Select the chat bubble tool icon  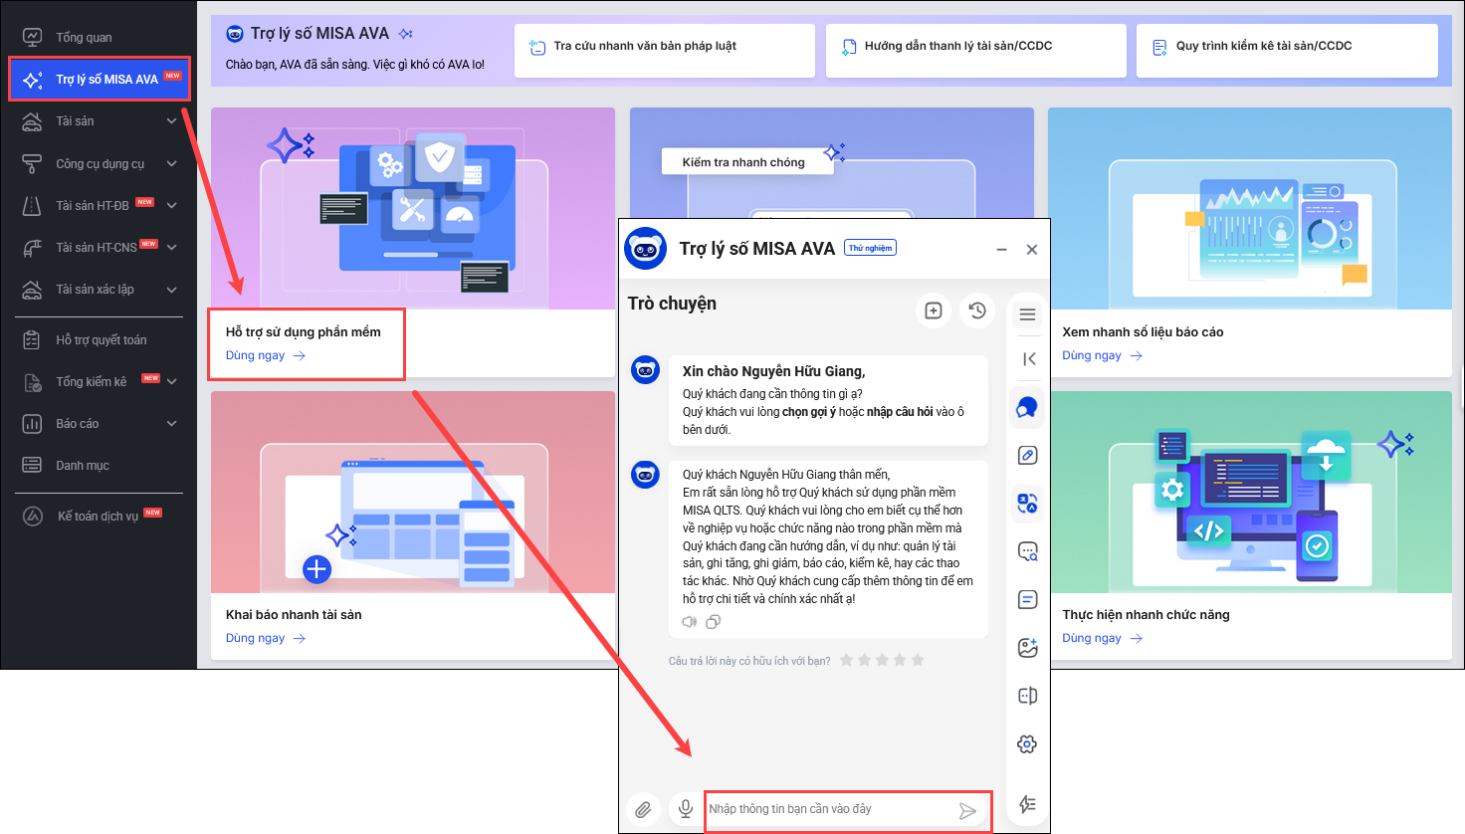(1027, 407)
